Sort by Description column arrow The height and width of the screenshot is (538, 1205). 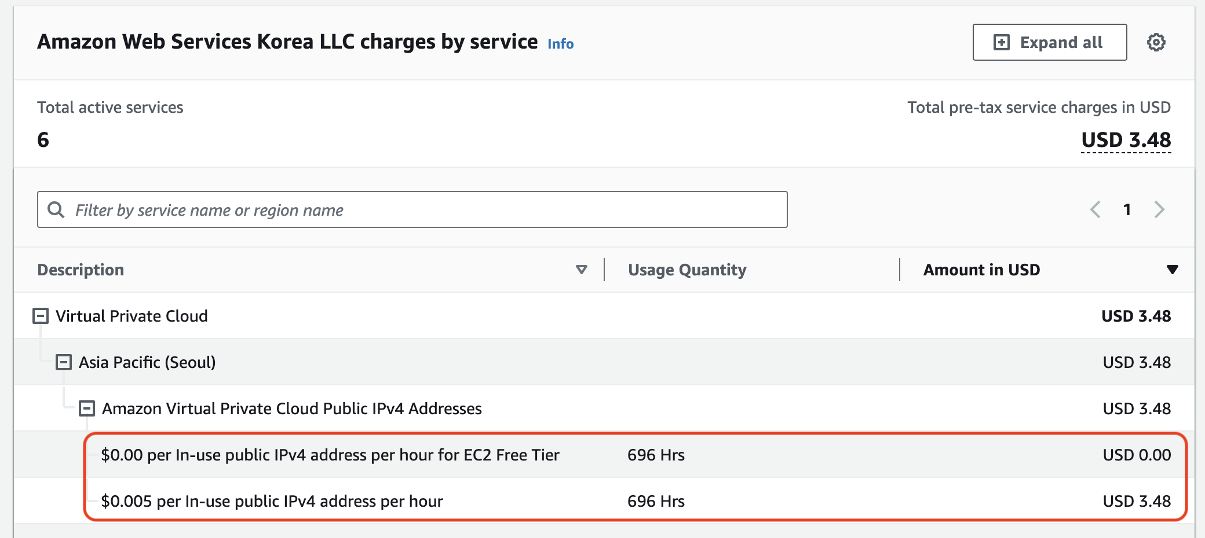click(x=581, y=270)
